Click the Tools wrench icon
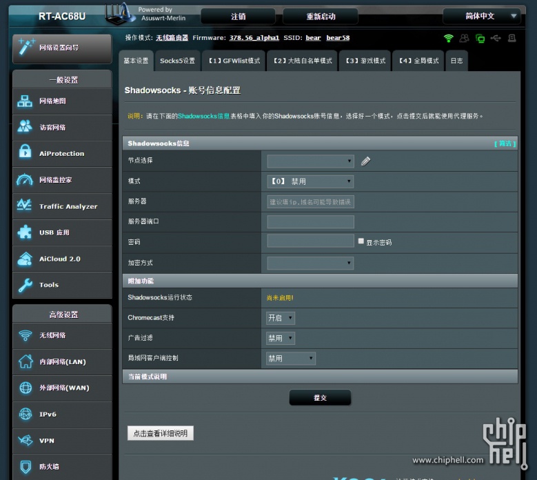The width and height of the screenshot is (537, 480). pos(25,285)
